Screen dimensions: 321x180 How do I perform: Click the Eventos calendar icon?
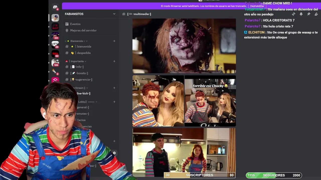tap(67, 24)
